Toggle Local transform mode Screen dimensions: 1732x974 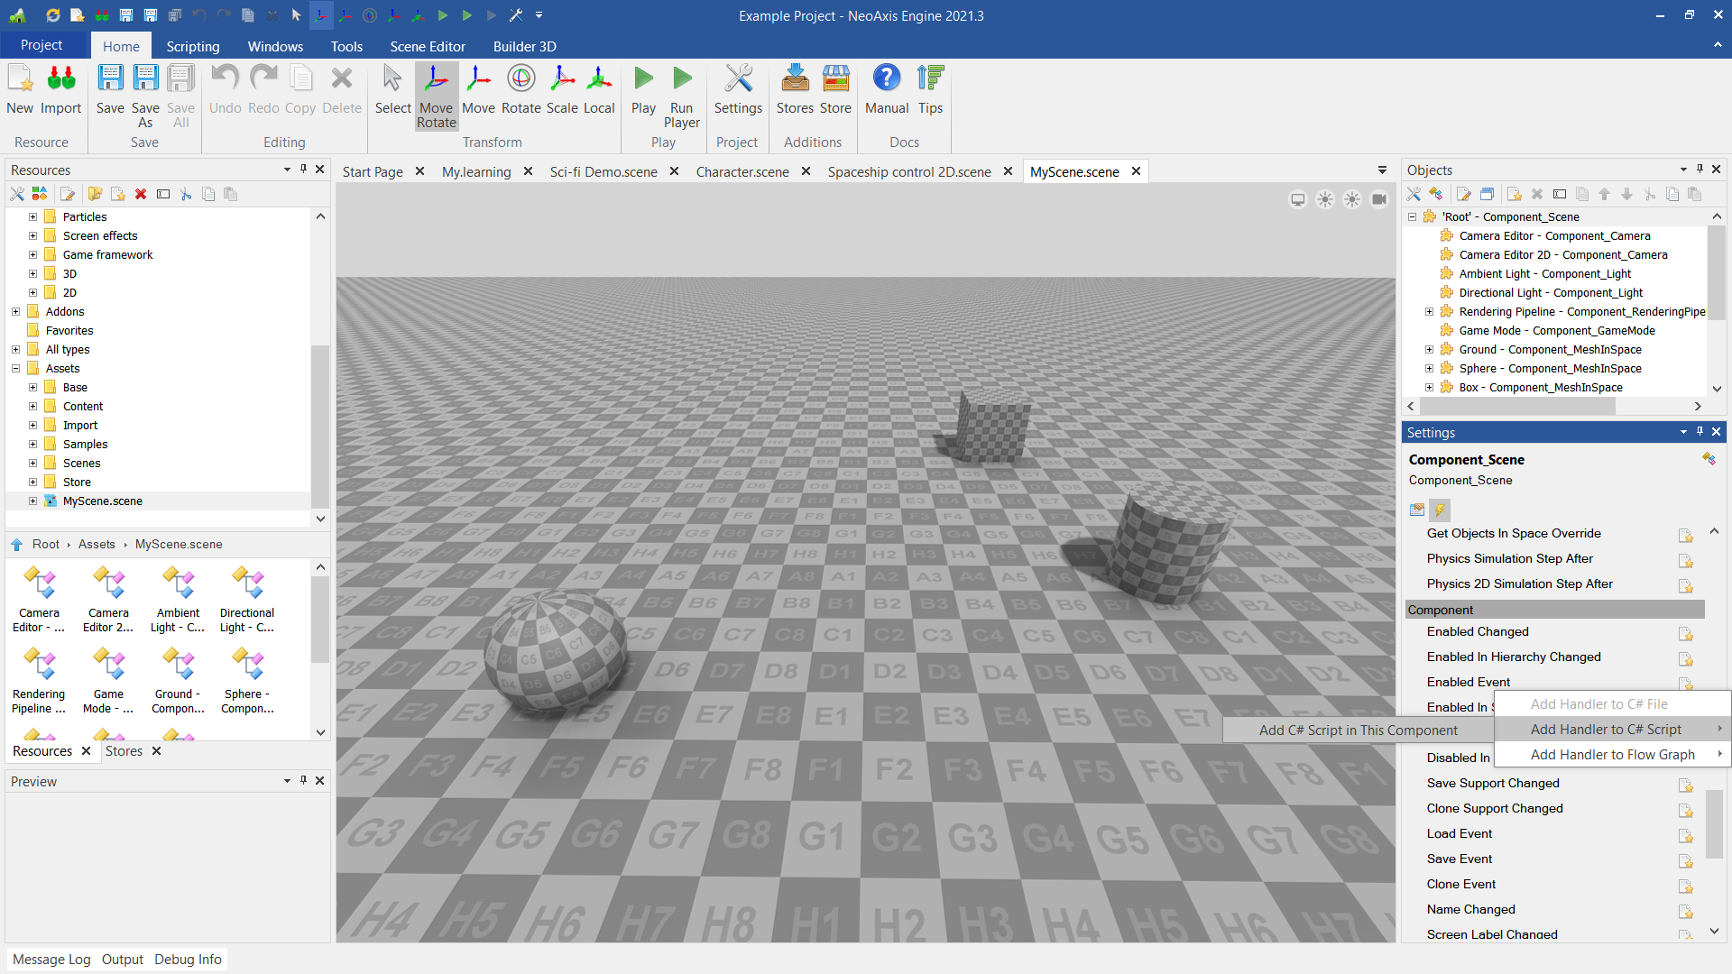tap(598, 89)
